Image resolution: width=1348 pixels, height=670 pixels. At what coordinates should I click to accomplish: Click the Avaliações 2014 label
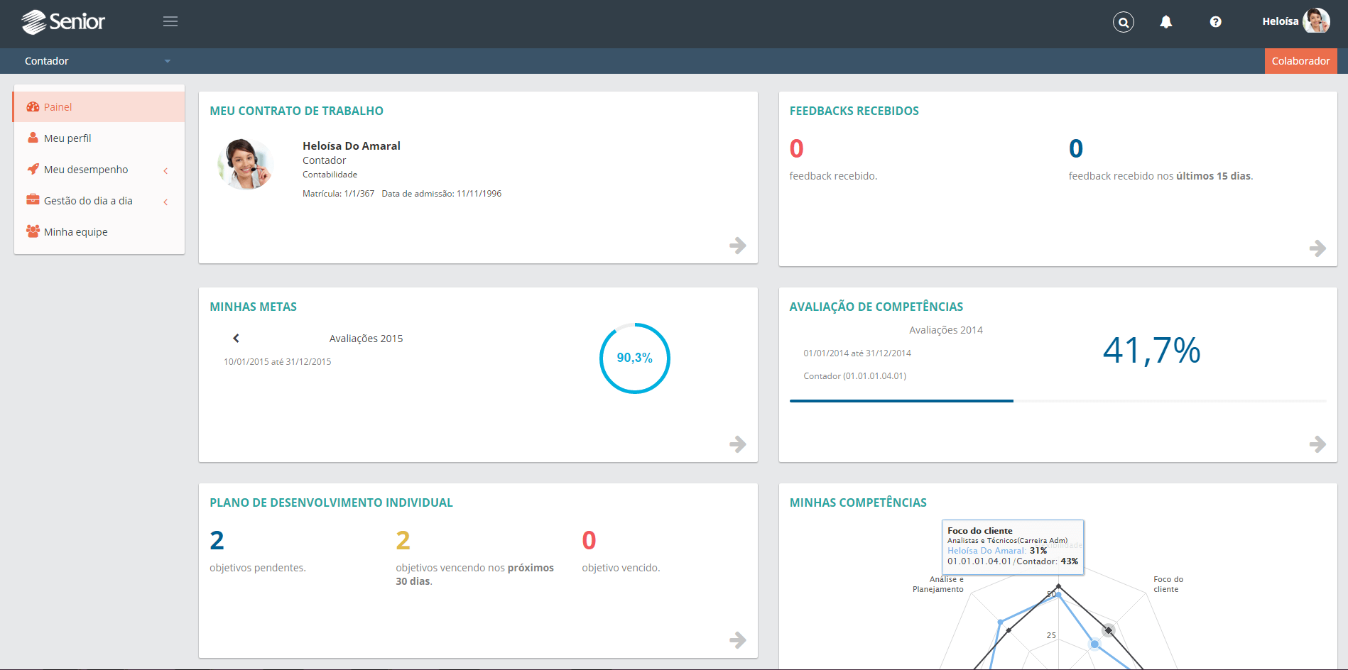click(x=946, y=330)
